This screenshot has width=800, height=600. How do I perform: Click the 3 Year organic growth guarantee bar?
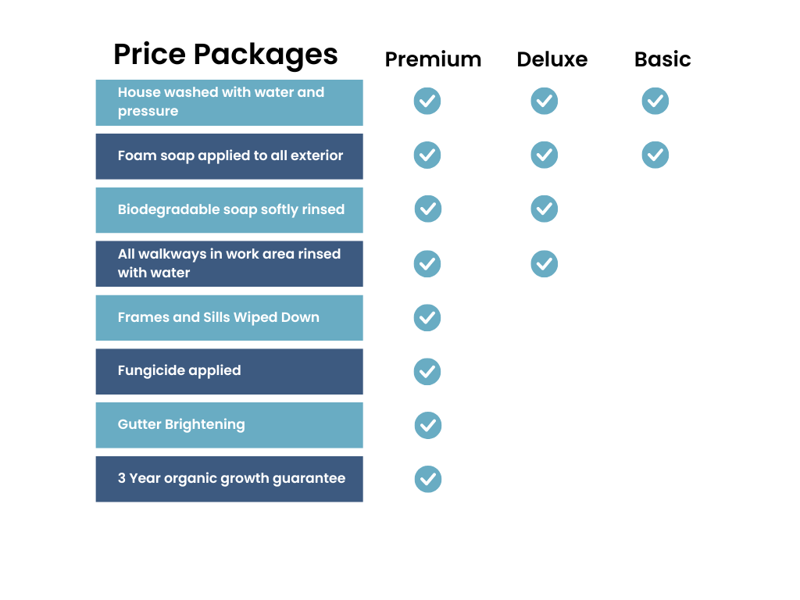pos(229,479)
